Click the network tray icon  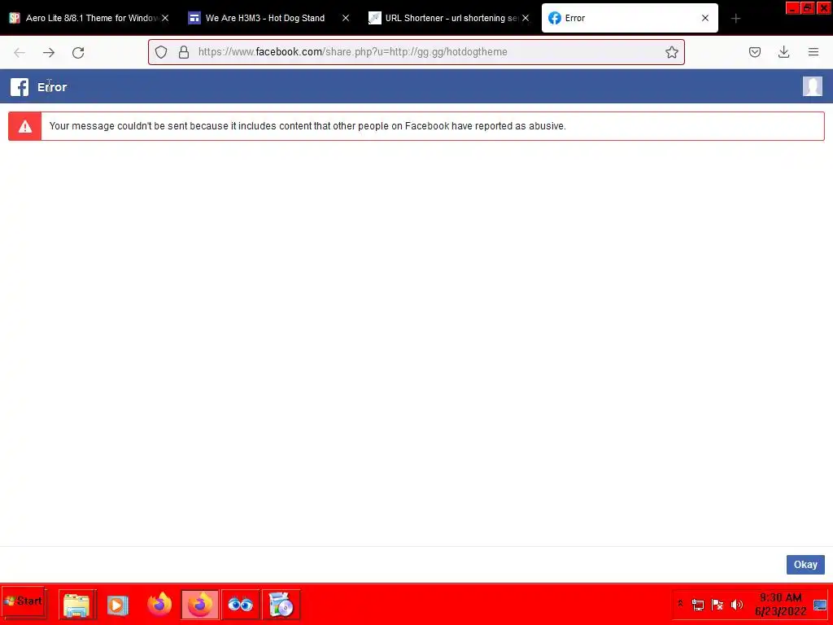tap(697, 605)
